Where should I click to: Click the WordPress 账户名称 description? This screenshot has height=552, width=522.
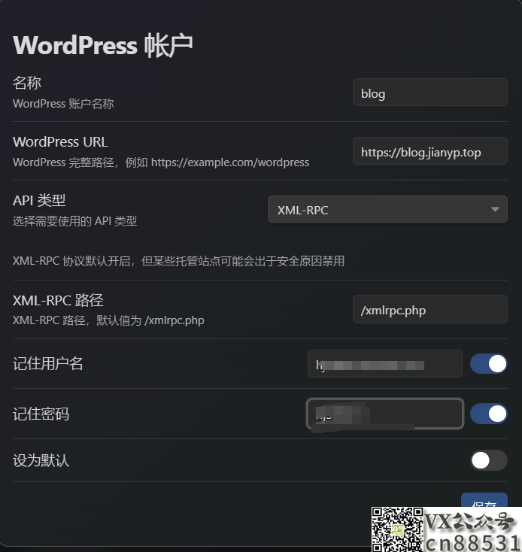pos(63,104)
